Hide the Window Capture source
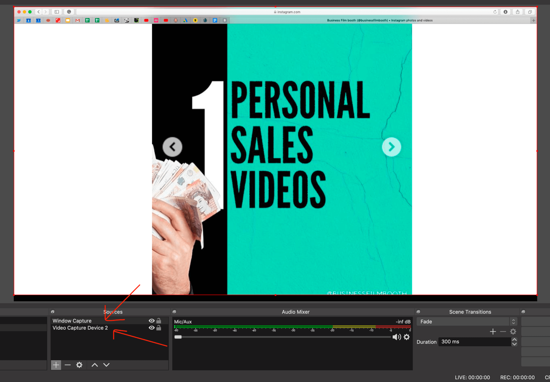 (x=152, y=321)
